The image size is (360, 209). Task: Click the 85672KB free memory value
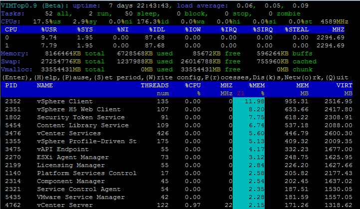click(207, 54)
